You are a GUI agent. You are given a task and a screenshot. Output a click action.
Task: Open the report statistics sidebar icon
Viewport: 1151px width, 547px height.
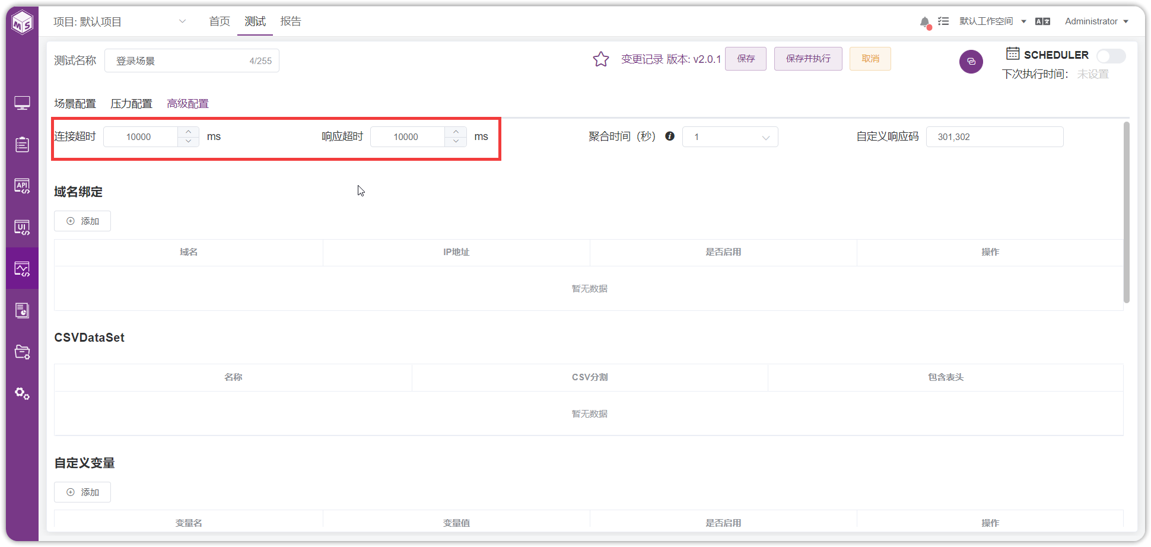click(22, 310)
